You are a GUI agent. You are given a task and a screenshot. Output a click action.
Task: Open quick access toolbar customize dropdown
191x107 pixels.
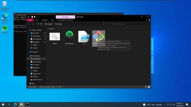pos(37,17)
